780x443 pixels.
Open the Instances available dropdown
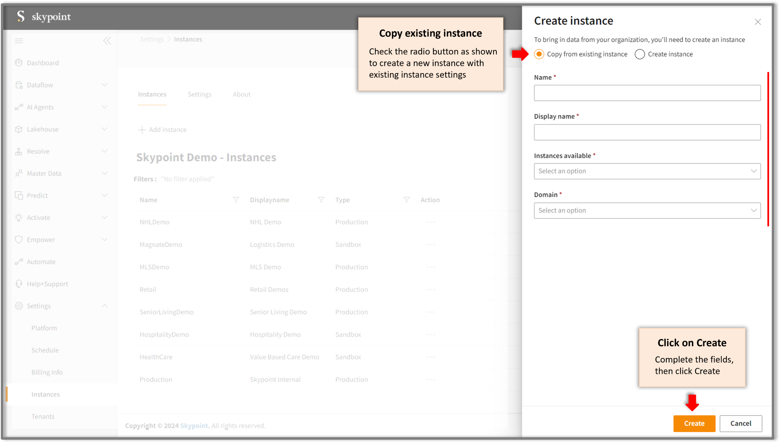(x=647, y=171)
